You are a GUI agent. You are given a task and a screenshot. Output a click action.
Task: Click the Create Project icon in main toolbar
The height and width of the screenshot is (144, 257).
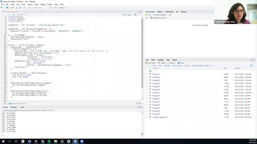pos(7,8)
